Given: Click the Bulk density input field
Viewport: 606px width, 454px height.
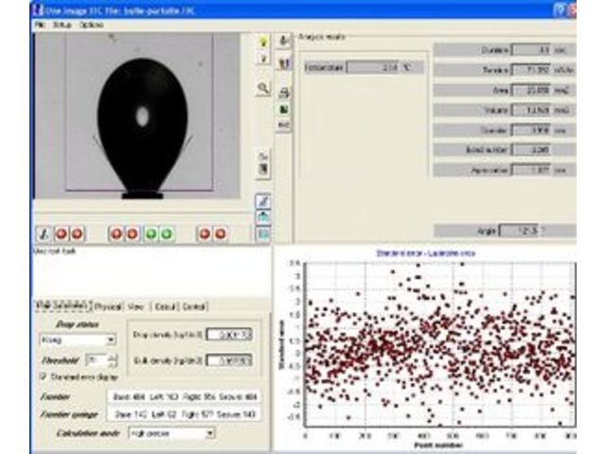Looking at the screenshot, I should pos(229,360).
